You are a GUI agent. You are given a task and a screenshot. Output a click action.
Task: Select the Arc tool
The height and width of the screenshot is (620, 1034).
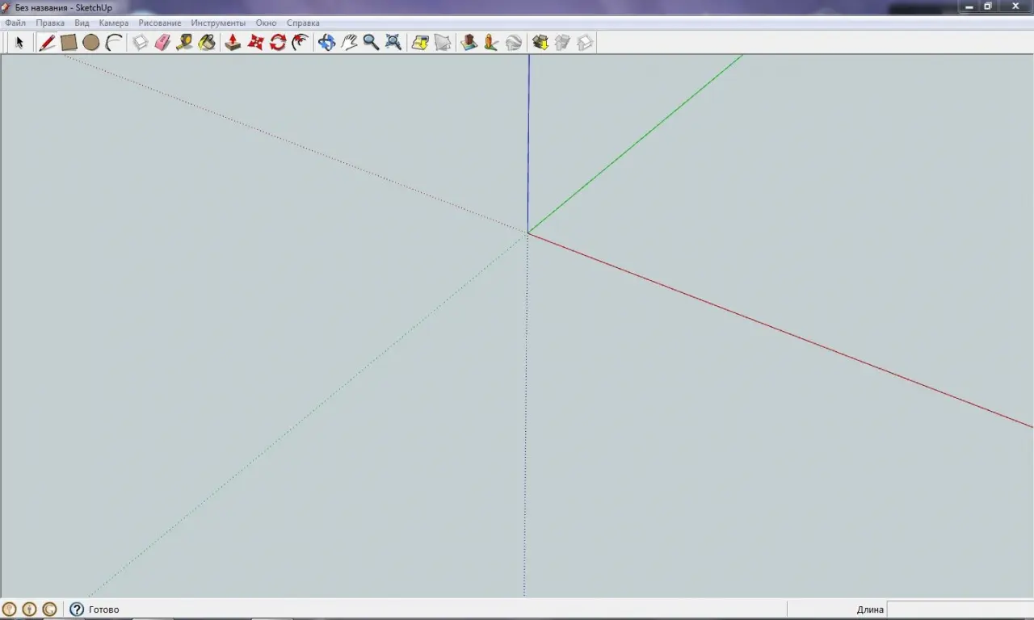coord(114,43)
